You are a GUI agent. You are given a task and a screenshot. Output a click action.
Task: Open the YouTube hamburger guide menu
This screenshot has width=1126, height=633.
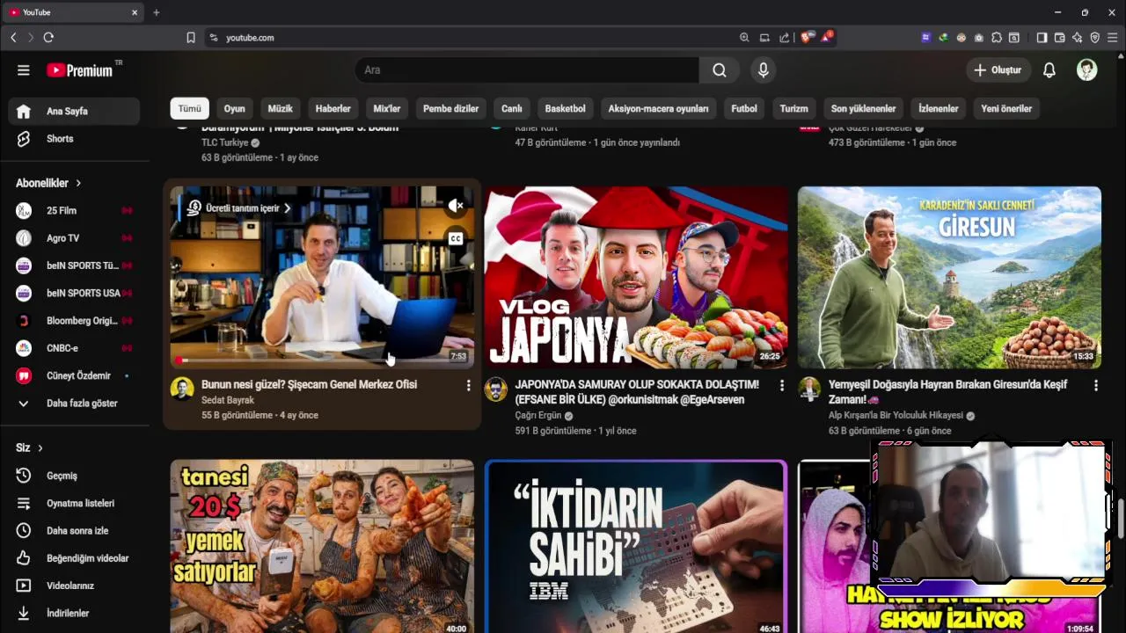pos(24,70)
